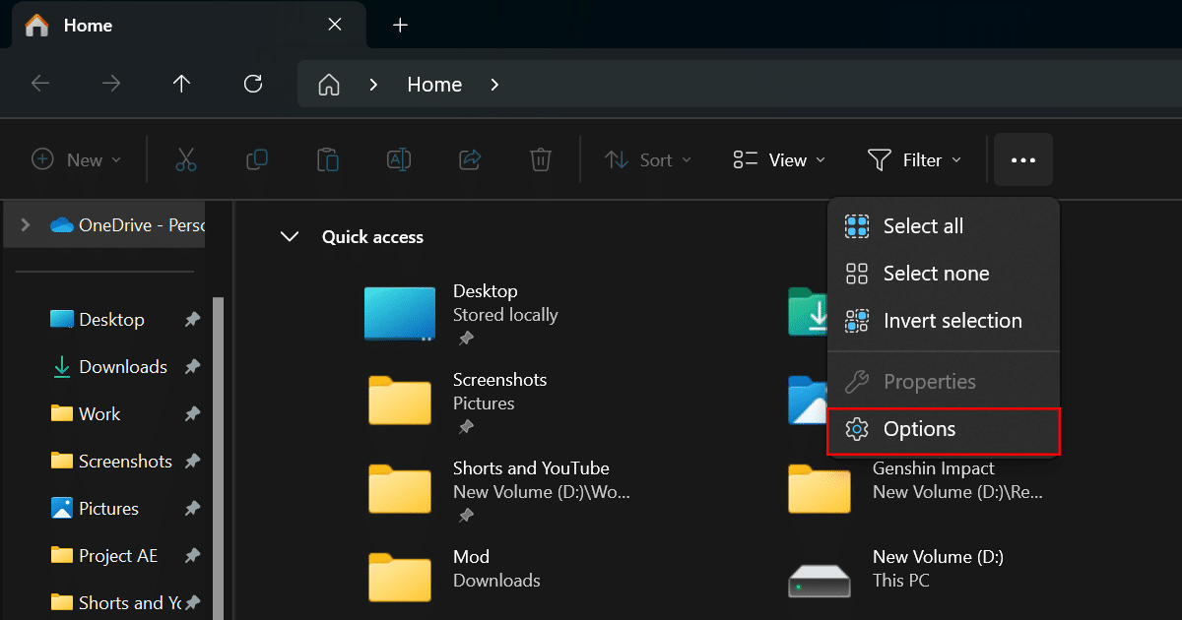This screenshot has width=1182, height=620.
Task: Click the Rename icon in toolbar
Action: [399, 160]
